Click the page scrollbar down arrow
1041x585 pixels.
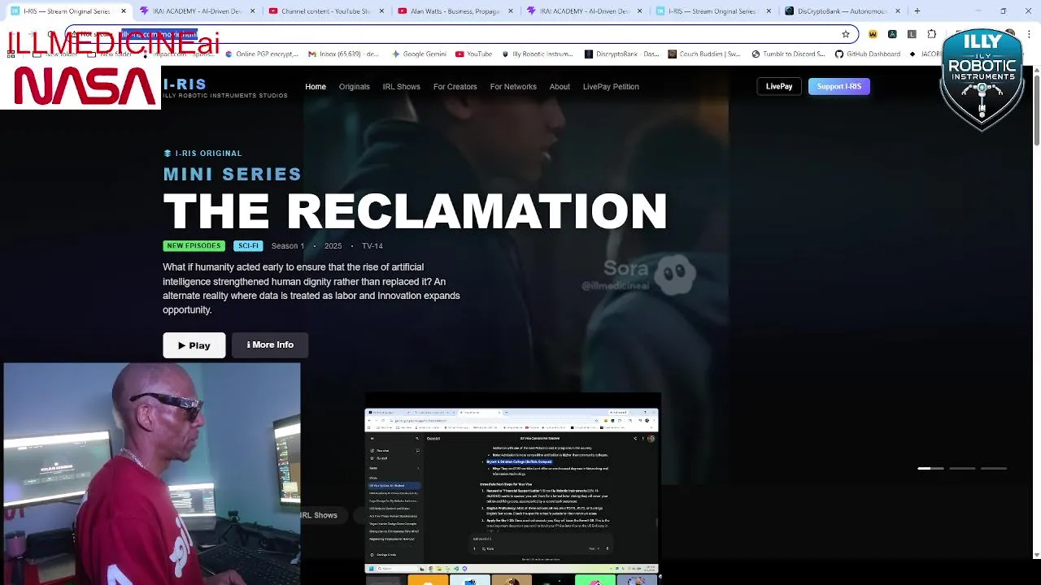(x=1036, y=555)
